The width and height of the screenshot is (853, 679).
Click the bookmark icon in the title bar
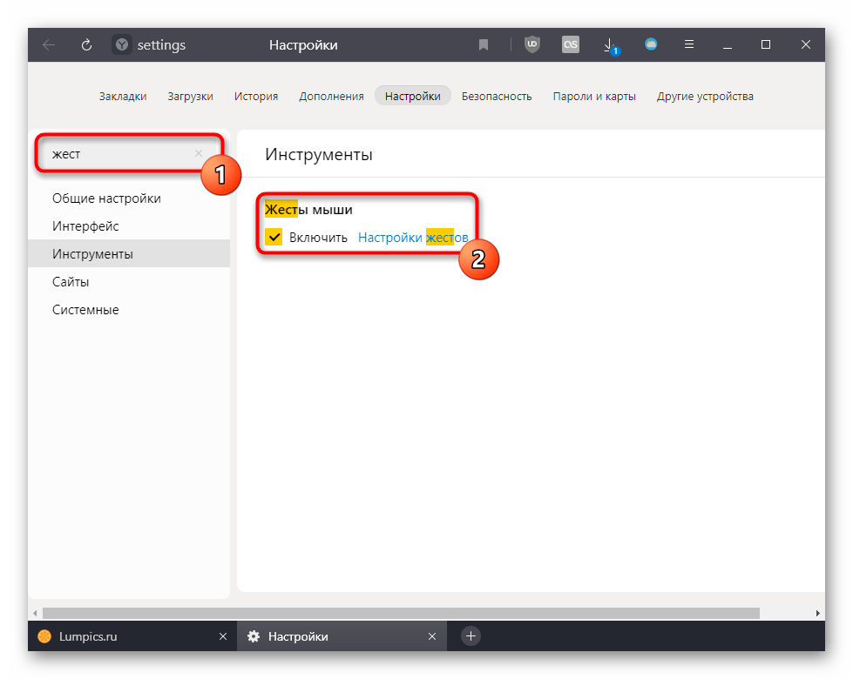click(x=484, y=45)
